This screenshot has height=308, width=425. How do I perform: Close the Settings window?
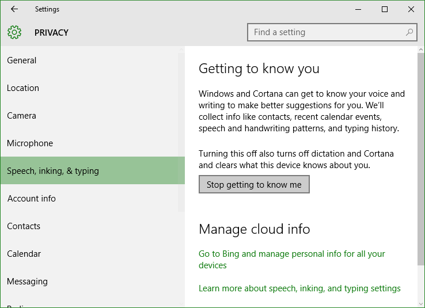[411, 9]
